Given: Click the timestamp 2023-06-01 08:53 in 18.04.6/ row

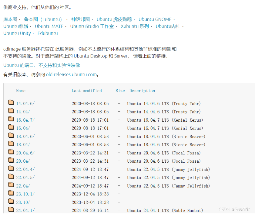Looking at the screenshot, I should click(90, 136).
